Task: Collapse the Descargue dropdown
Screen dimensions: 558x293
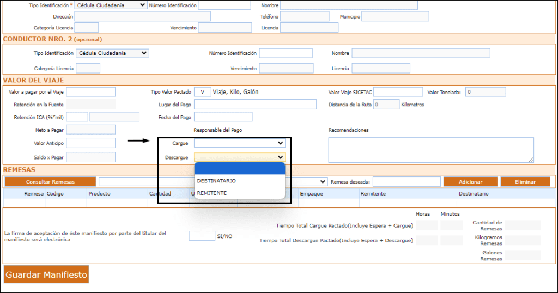Action: [x=239, y=157]
